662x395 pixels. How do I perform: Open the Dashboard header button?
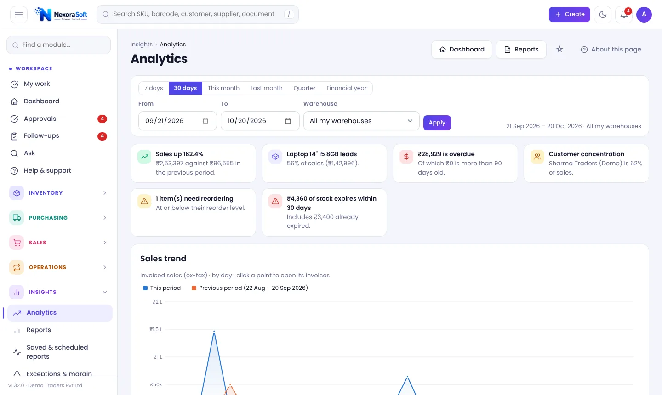462,50
